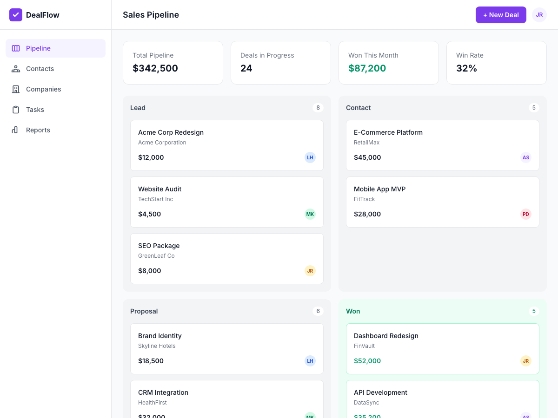Click the $28,000 deal amount

point(367,214)
